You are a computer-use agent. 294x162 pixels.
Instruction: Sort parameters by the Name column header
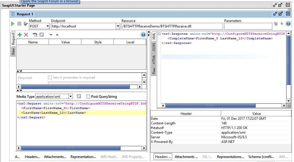33,42
